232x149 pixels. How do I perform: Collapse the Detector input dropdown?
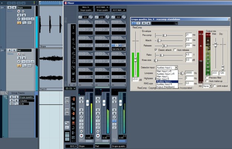click(176, 67)
